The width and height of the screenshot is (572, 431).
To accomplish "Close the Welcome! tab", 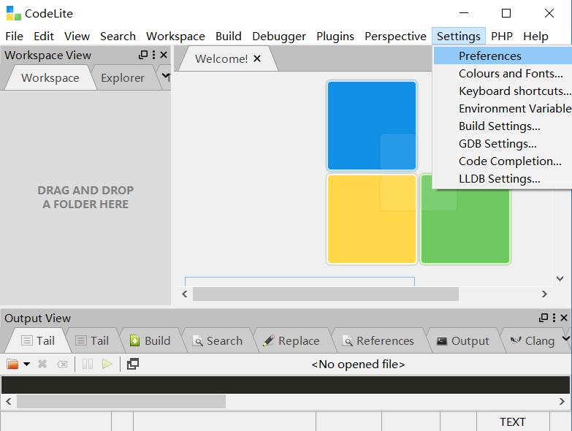I will pos(257,58).
